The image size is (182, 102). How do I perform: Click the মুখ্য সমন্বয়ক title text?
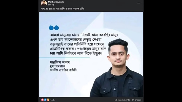click(57, 66)
